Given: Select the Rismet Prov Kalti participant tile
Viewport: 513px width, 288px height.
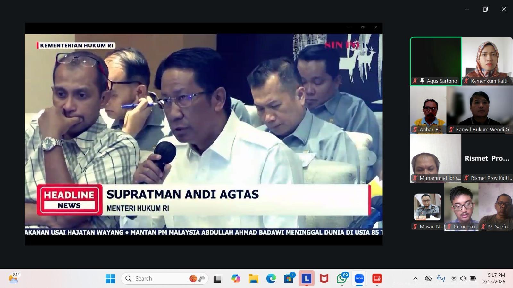Looking at the screenshot, I should 487,158.
